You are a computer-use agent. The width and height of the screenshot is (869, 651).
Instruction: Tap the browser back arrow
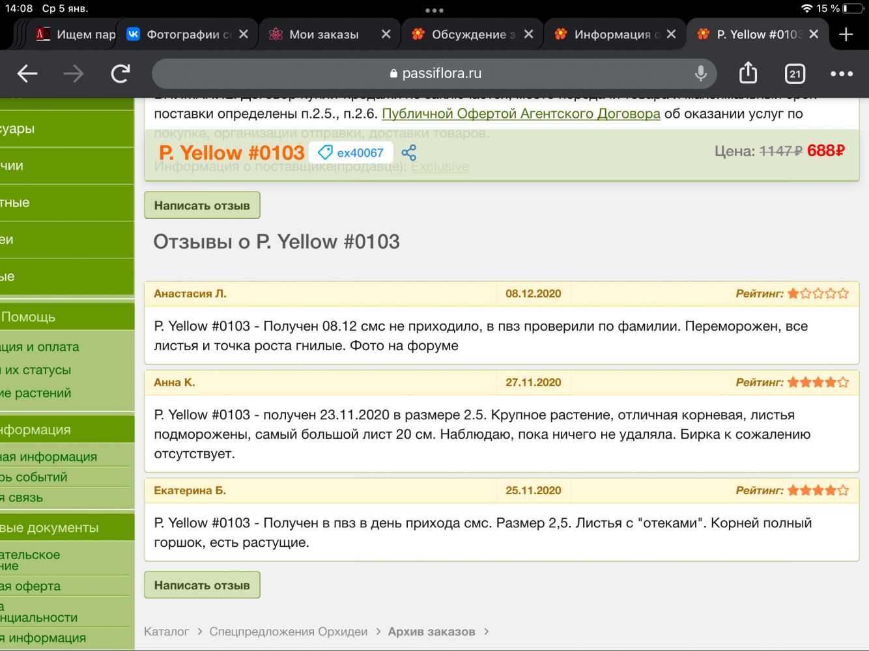27,74
